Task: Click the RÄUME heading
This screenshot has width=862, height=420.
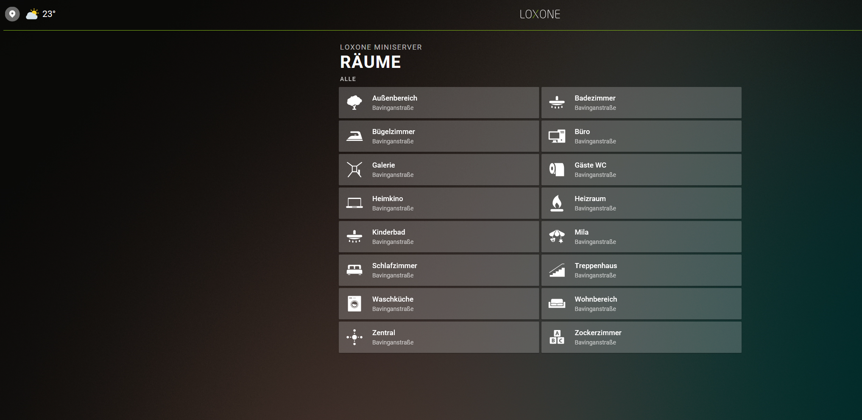Action: pos(370,62)
